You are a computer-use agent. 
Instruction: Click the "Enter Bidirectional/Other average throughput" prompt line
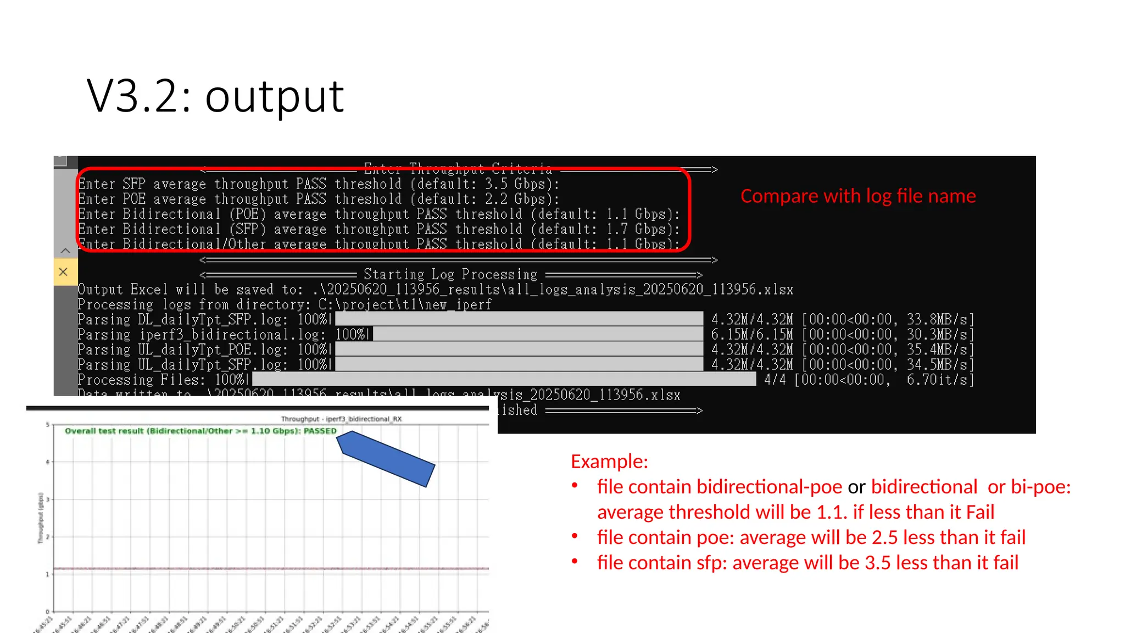point(379,243)
